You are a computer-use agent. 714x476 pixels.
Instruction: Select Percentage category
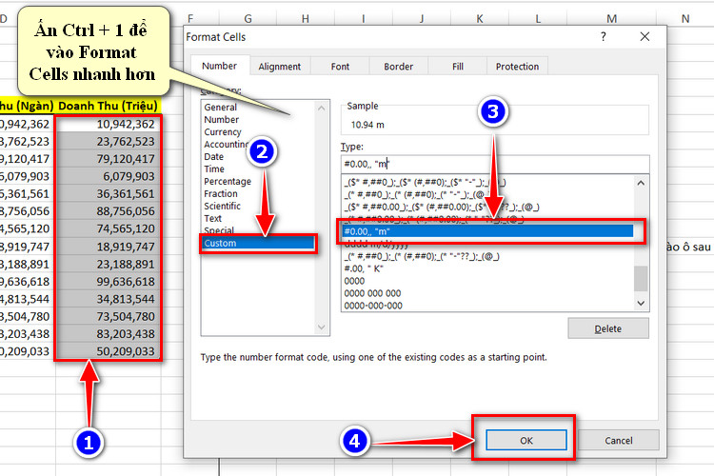coord(228,181)
